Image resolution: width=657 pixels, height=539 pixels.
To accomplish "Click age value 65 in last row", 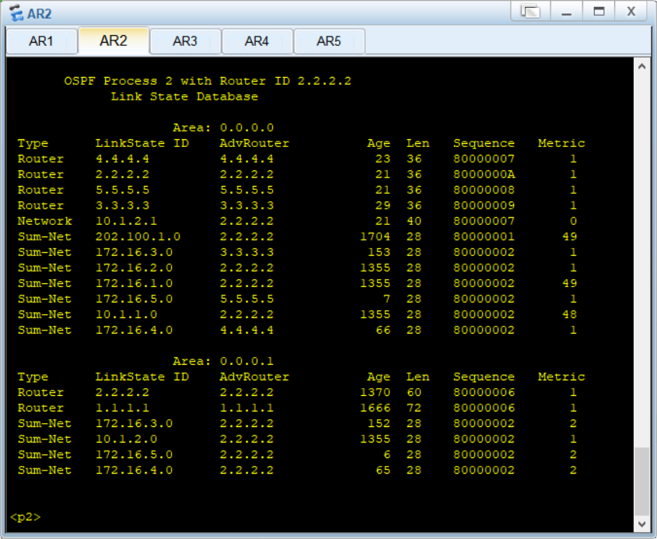I will click(383, 470).
